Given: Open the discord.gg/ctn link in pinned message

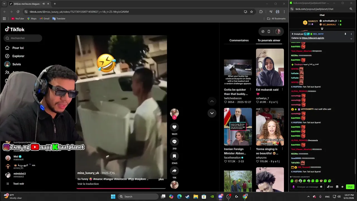Looking at the screenshot, I should coord(313,38).
